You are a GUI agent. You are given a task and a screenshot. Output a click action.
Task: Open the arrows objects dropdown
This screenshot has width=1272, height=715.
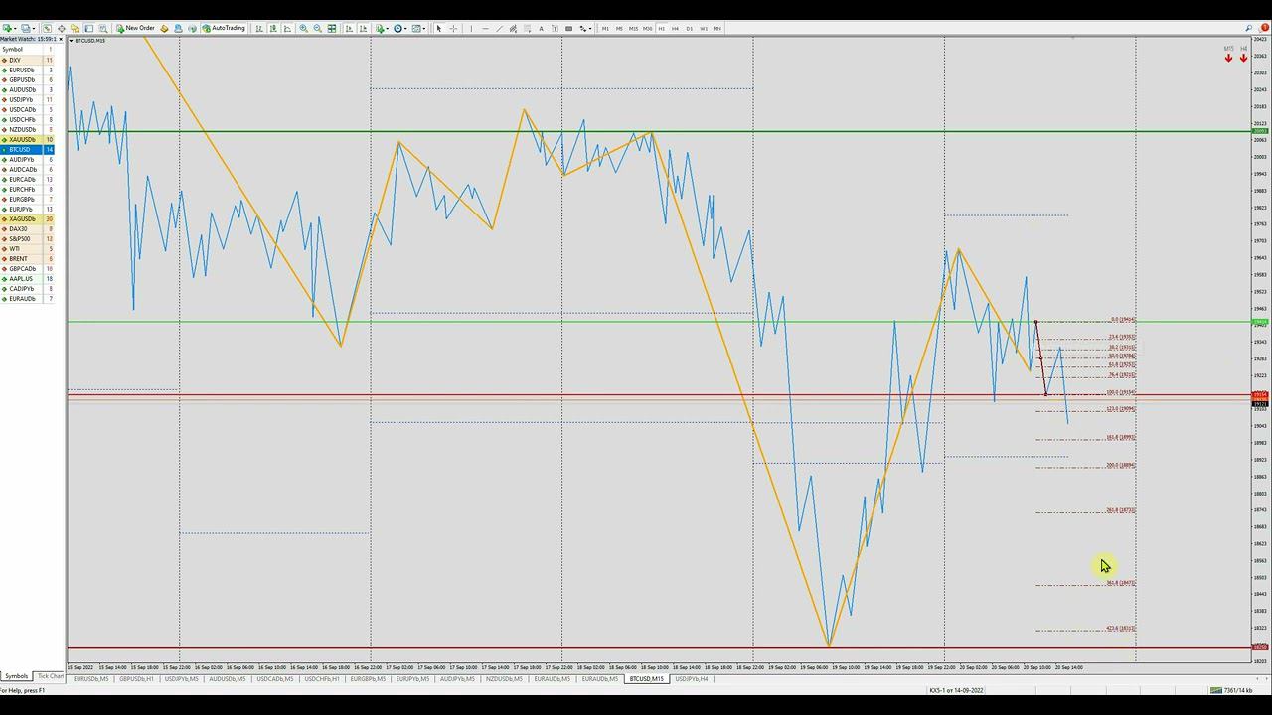coord(585,28)
